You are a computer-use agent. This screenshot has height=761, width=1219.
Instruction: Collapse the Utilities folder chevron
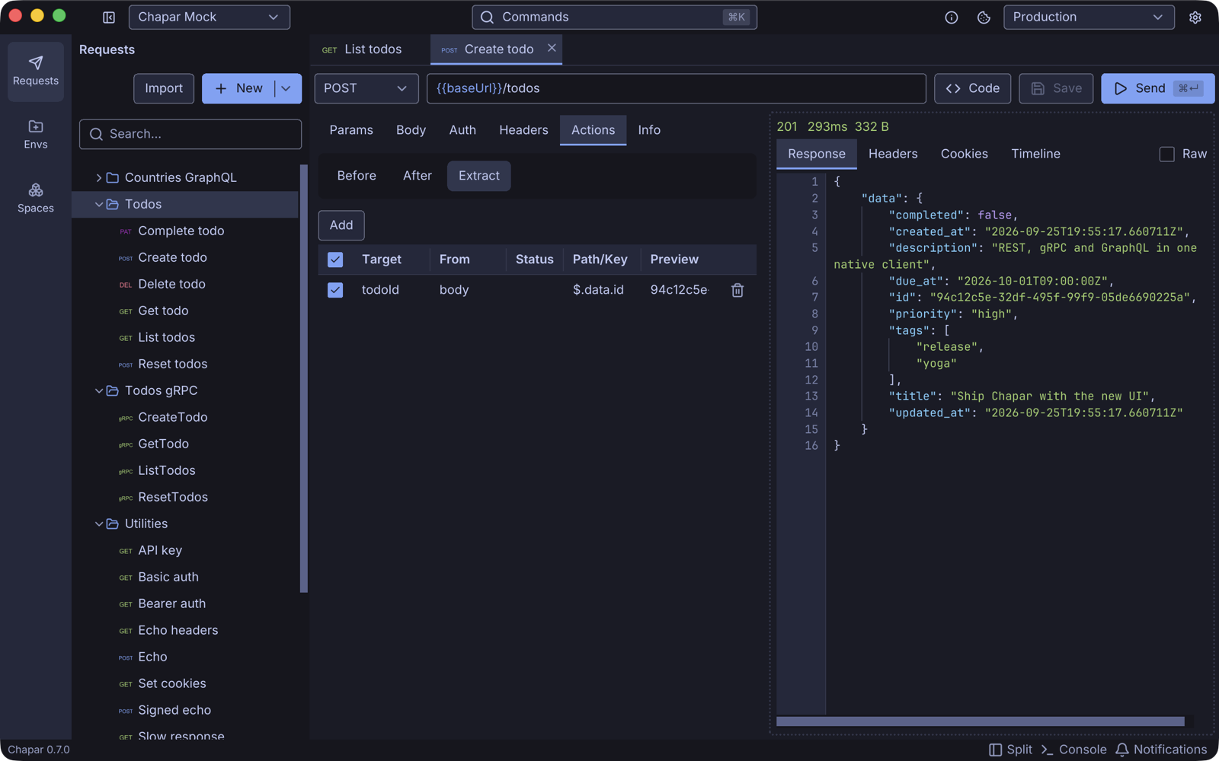click(x=98, y=524)
